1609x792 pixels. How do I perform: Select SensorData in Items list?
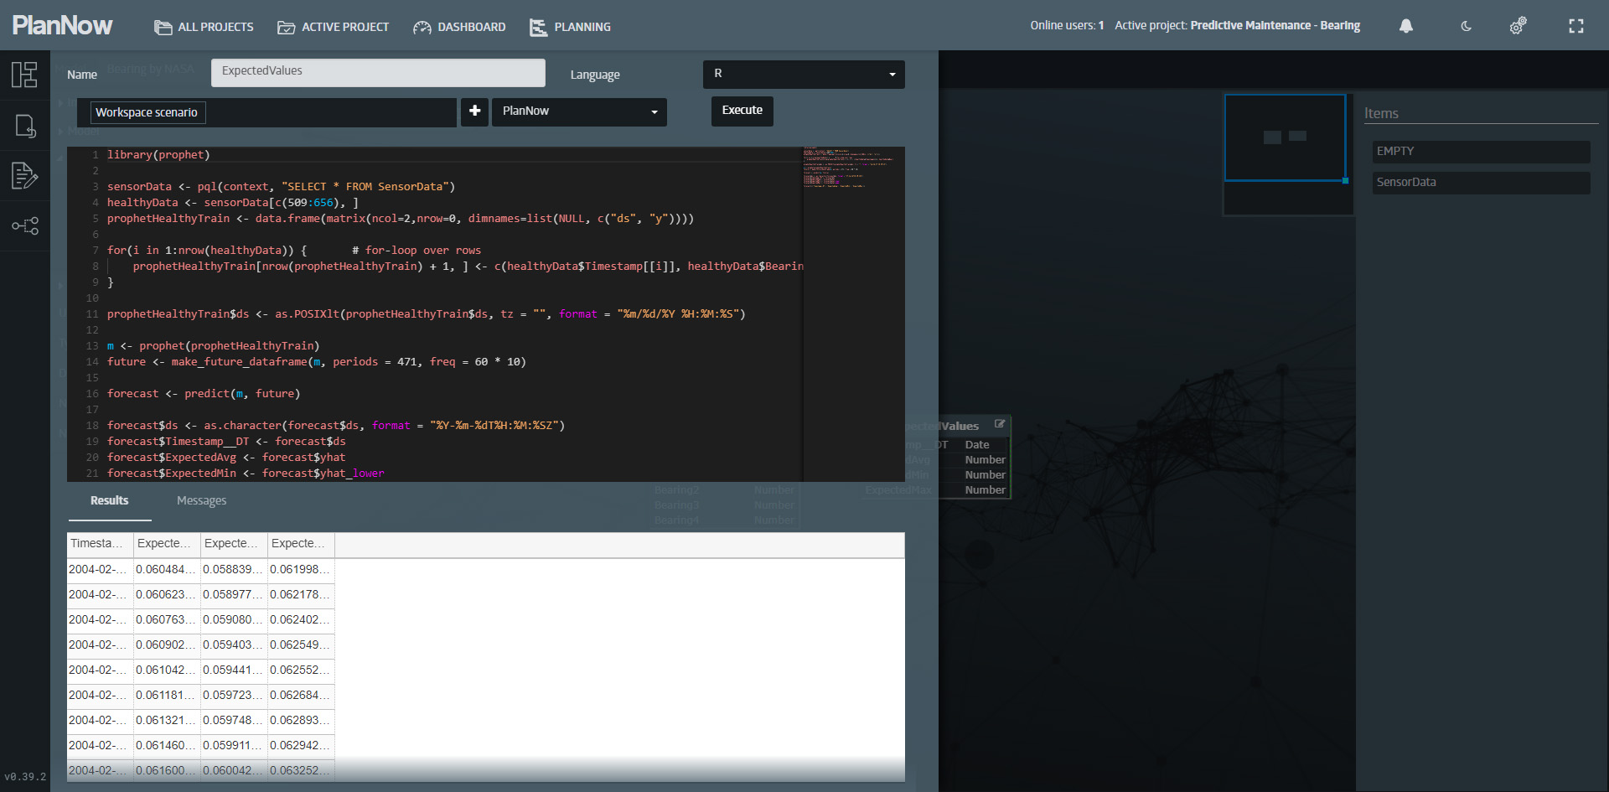(x=1481, y=183)
